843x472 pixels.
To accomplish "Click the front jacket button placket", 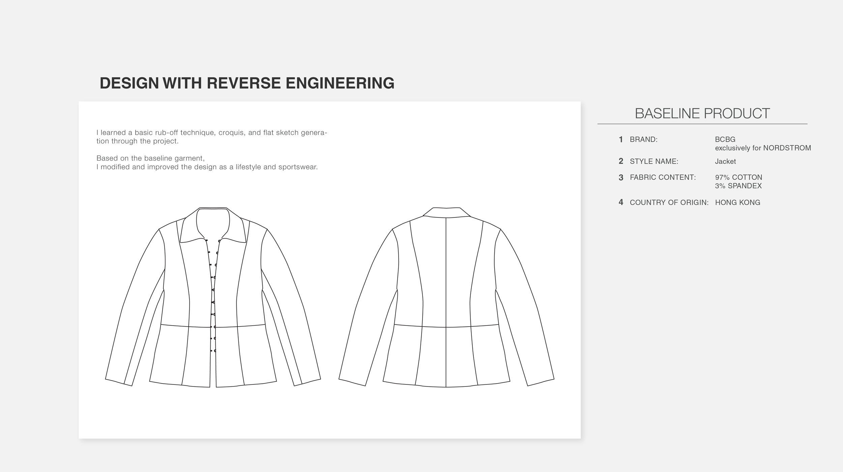I will point(213,296).
